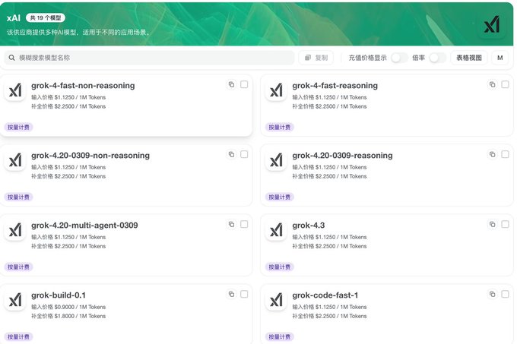Click grok-code-fast-1 completion price line

coord(329,316)
